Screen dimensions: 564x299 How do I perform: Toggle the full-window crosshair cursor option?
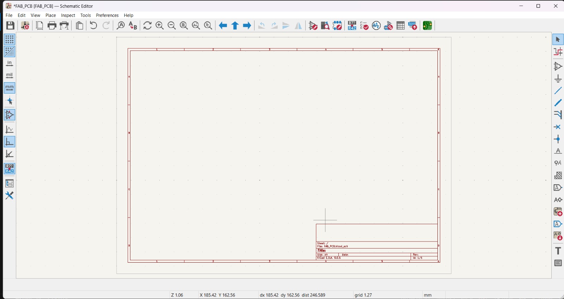tap(10, 101)
